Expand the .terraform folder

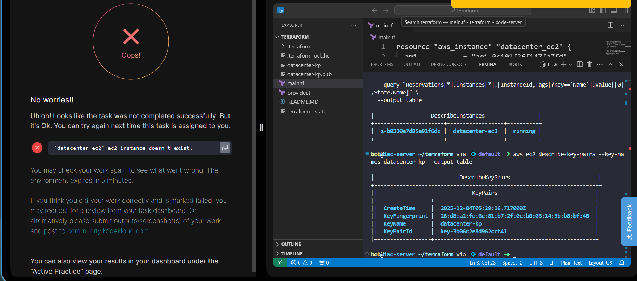point(299,46)
